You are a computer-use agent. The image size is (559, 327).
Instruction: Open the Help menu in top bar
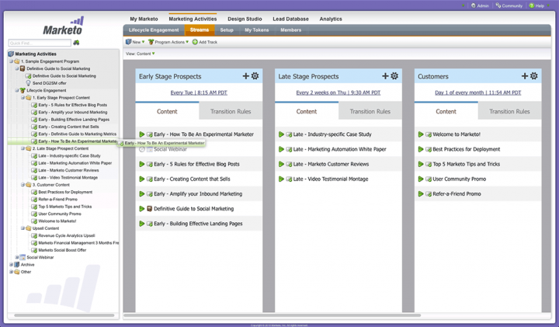(539, 5)
